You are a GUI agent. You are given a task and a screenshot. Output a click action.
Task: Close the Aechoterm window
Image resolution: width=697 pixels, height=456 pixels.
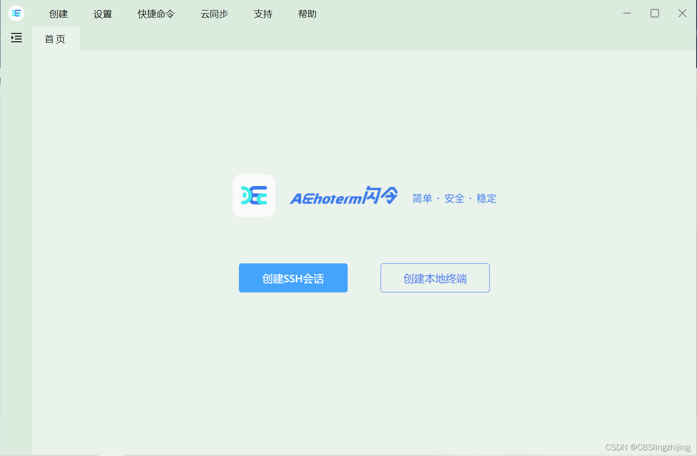tap(682, 14)
